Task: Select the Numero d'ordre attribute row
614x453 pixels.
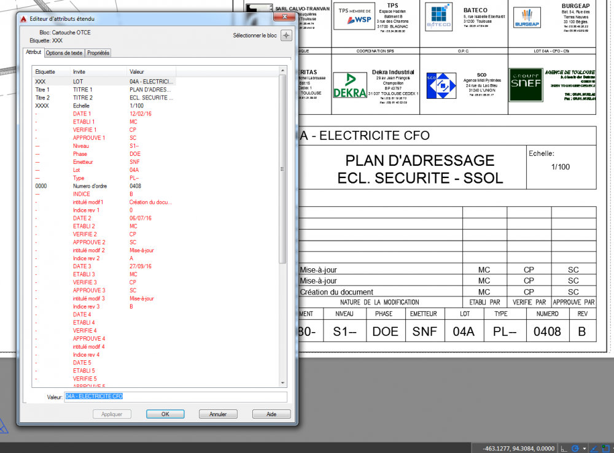Action: 104,186
